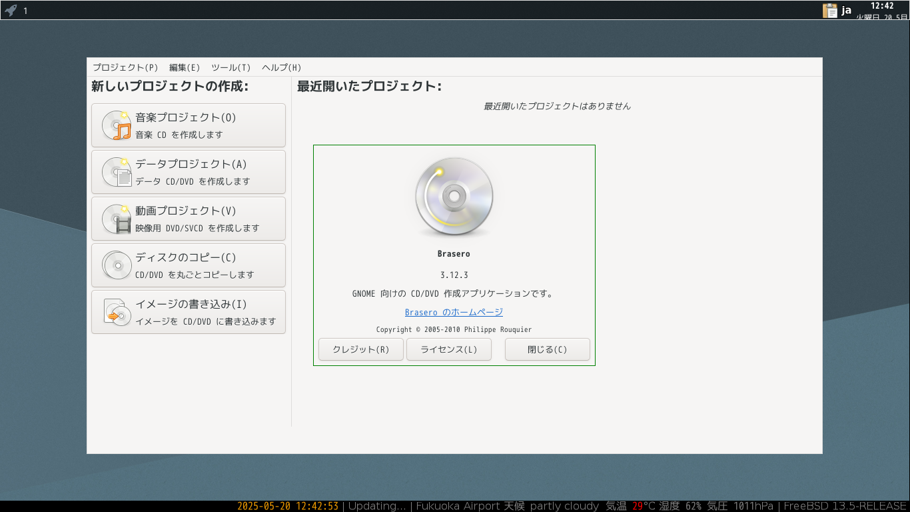Click the clipboard icon in system tray

[830, 10]
